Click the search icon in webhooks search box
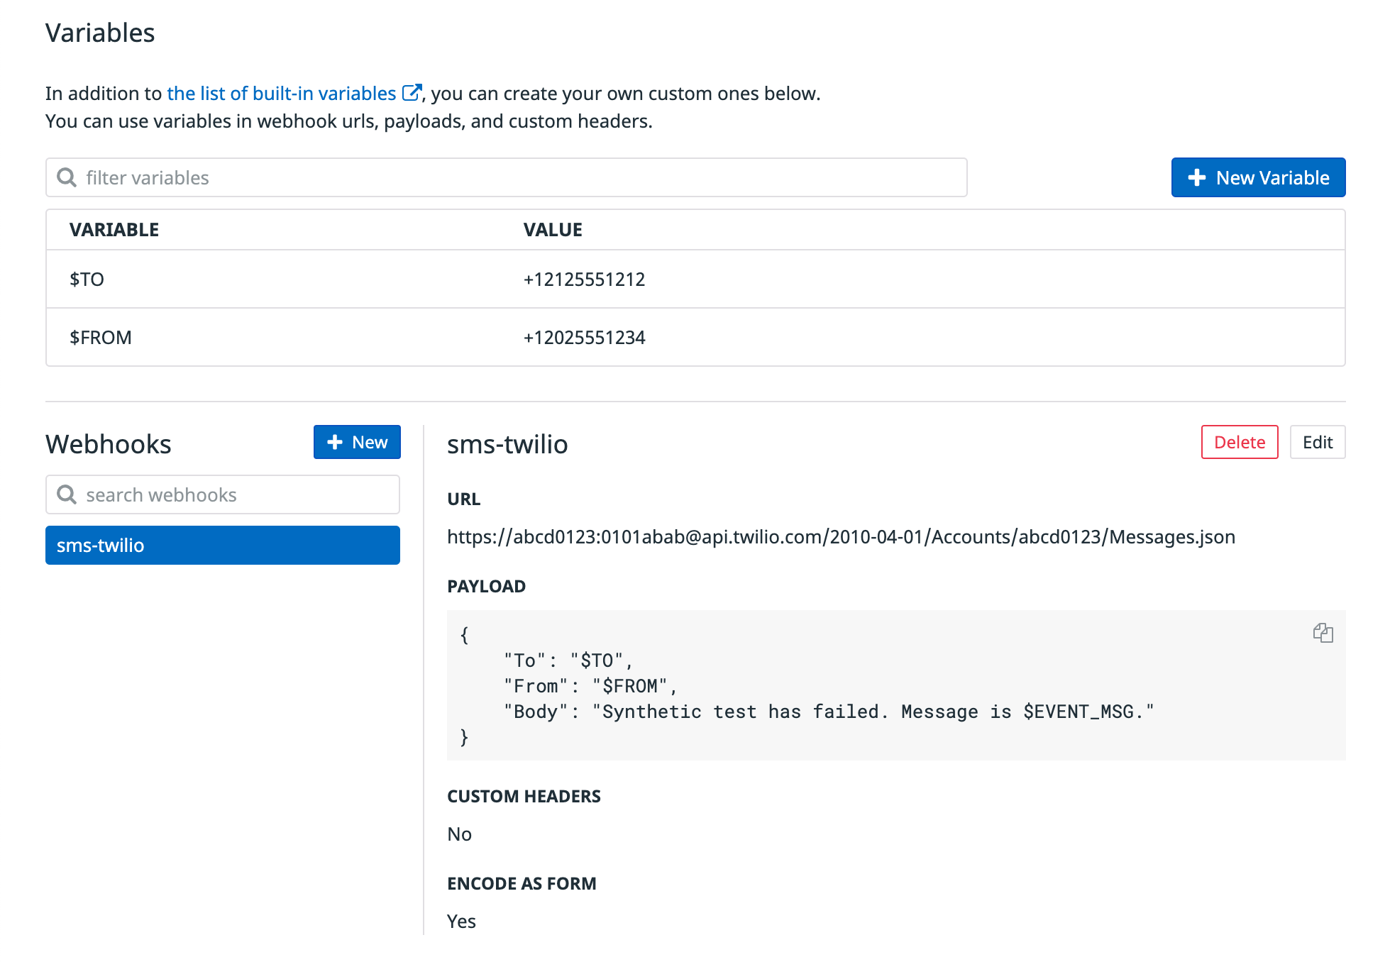Viewport: 1390px width, 962px height. [67, 494]
